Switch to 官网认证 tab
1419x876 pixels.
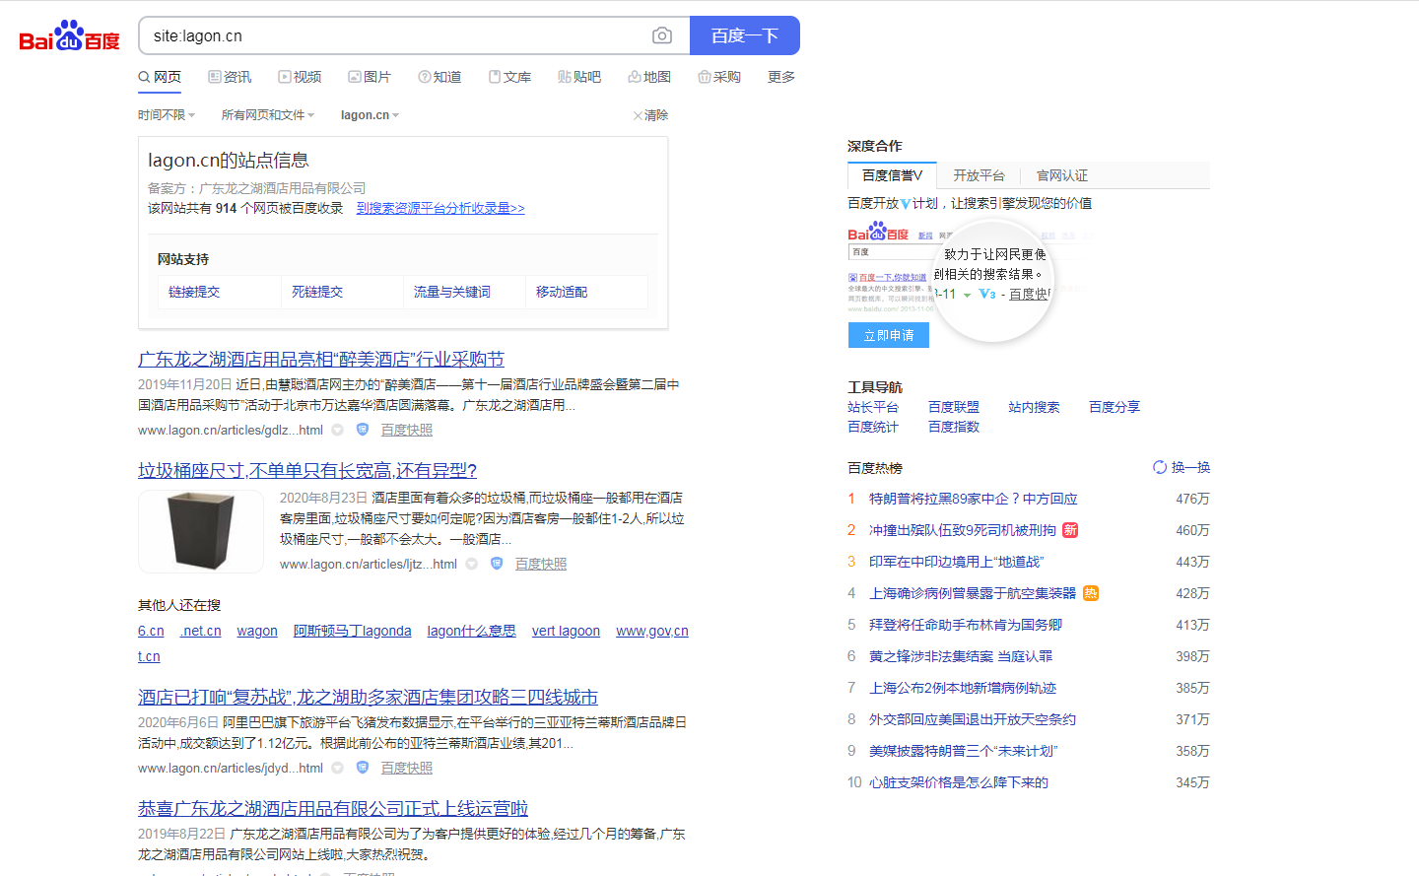[1062, 175]
